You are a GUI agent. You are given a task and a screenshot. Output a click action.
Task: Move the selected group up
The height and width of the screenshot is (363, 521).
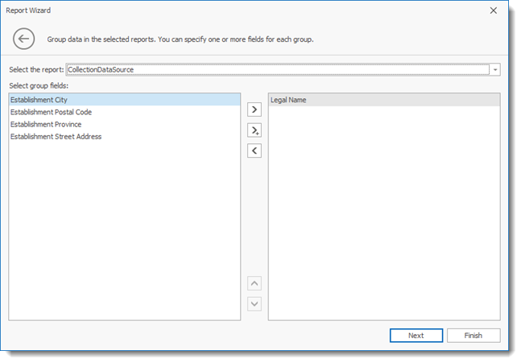(254, 283)
